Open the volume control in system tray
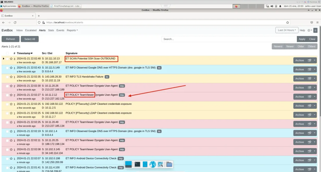This screenshot has height=172, width=321. pos(272,6)
